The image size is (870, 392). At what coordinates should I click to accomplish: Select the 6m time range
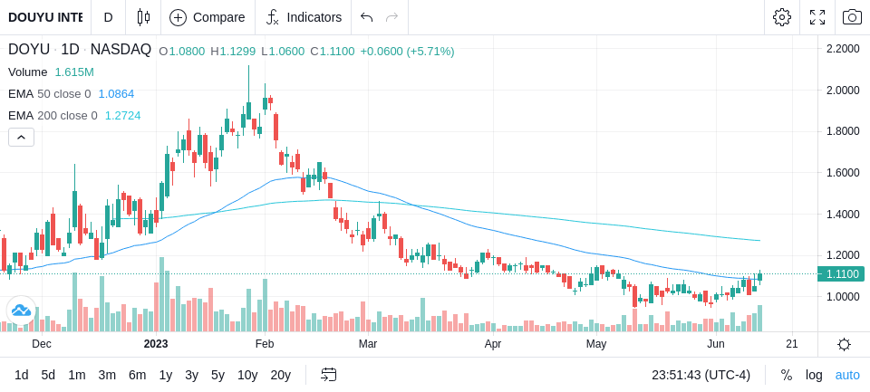tap(137, 375)
